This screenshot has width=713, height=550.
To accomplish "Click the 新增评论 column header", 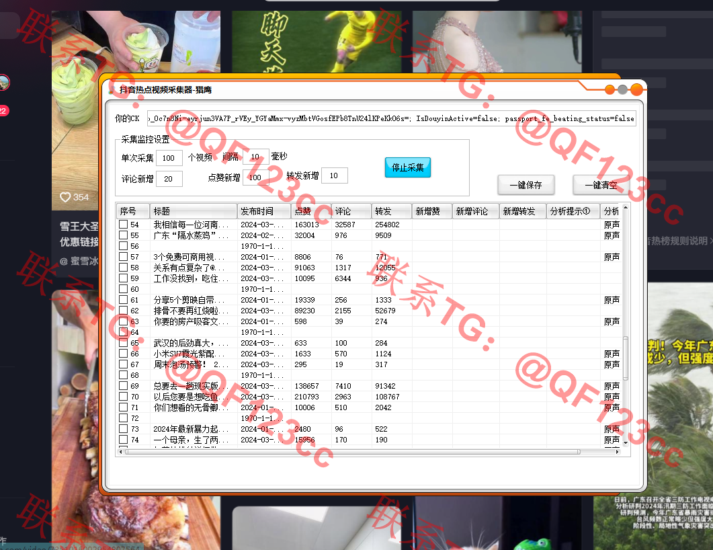I will (476, 211).
